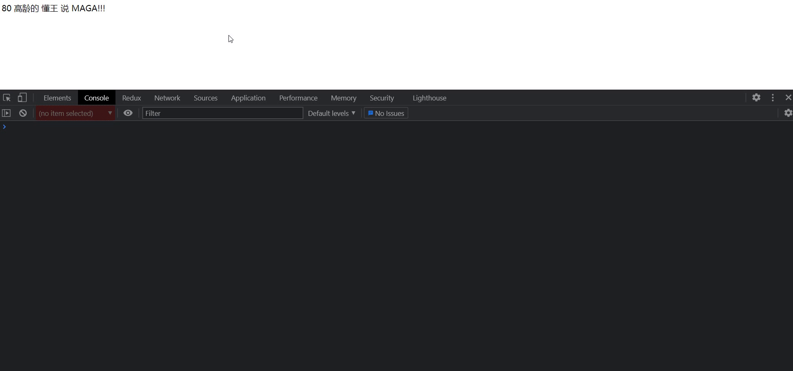
Task: Close the DevTools panel
Action: pyautogui.click(x=788, y=98)
